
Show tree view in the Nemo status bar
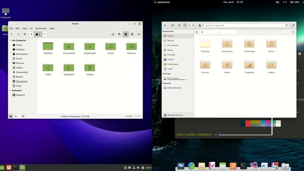click(16, 116)
